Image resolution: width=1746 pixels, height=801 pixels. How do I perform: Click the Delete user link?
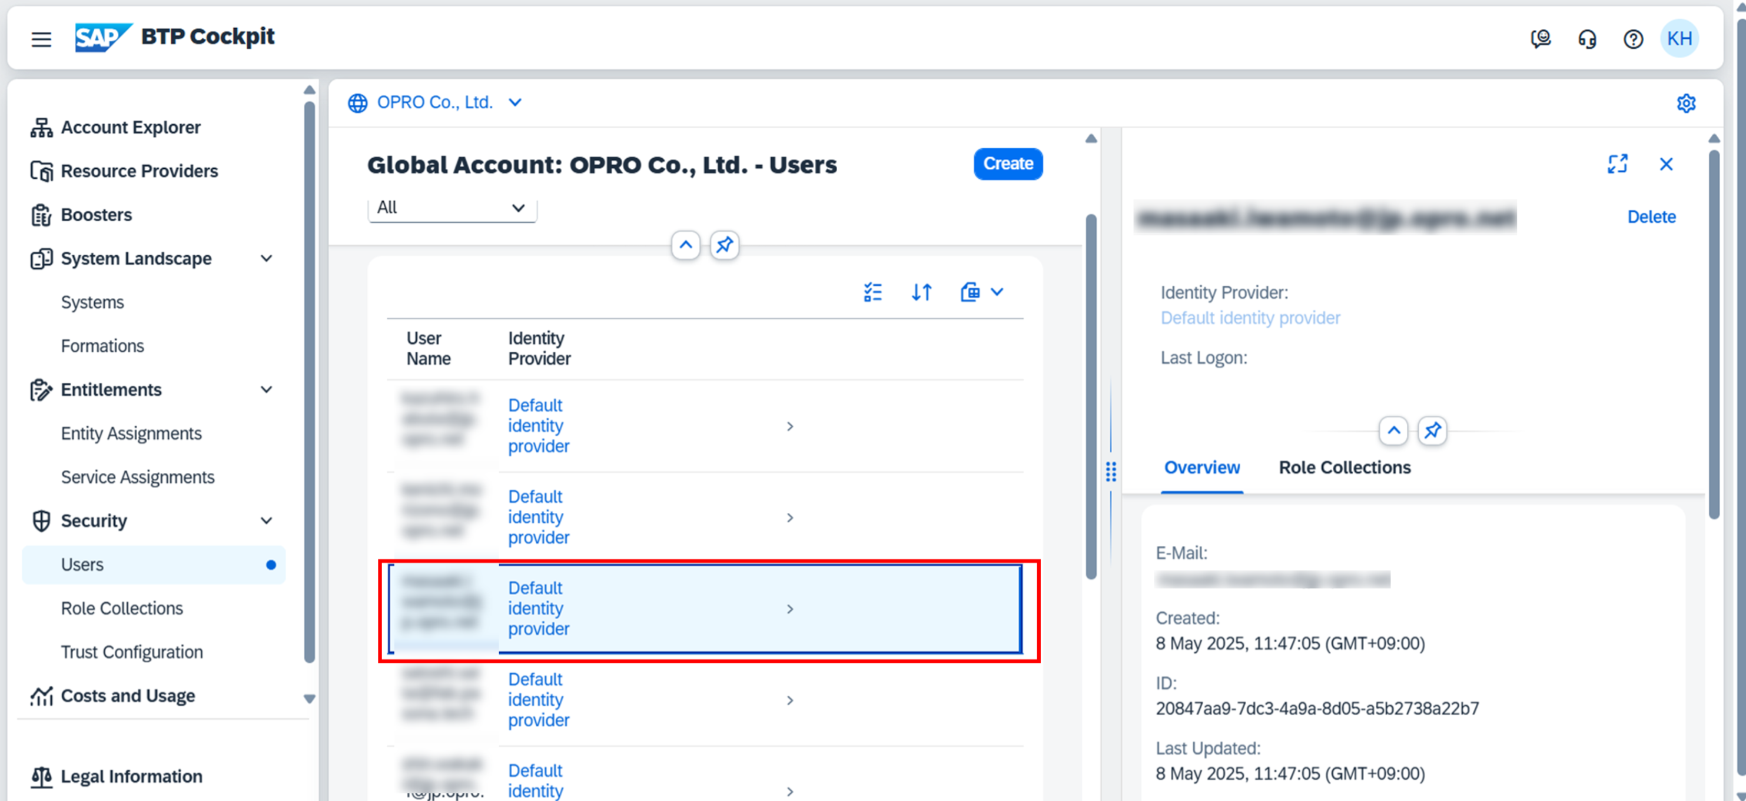coord(1651,216)
